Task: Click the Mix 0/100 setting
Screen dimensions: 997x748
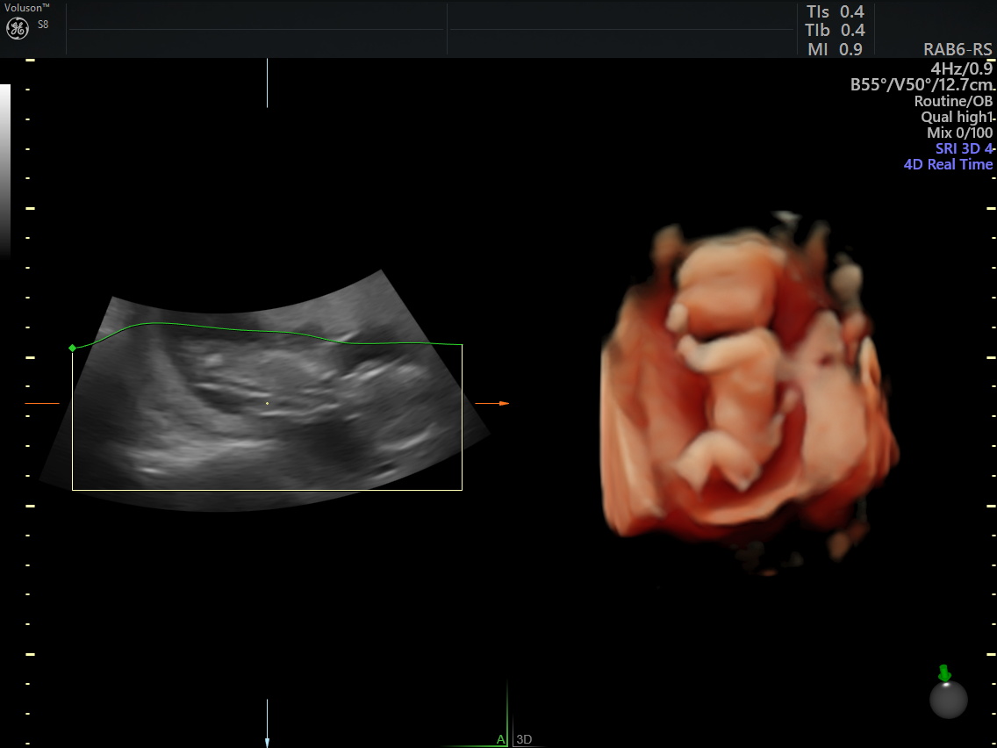Action: [959, 133]
